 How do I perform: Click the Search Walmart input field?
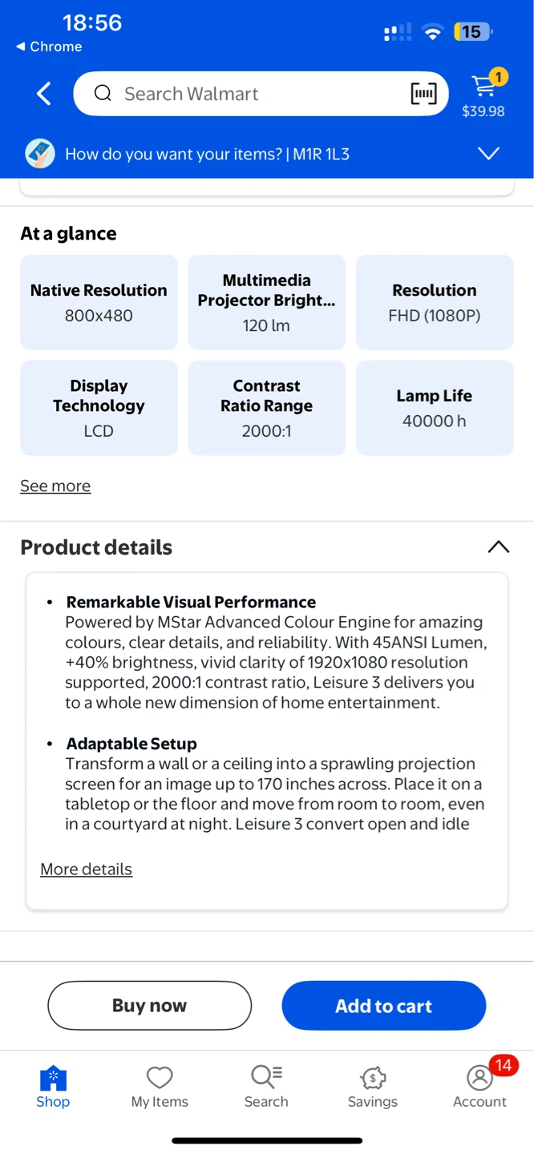[261, 94]
